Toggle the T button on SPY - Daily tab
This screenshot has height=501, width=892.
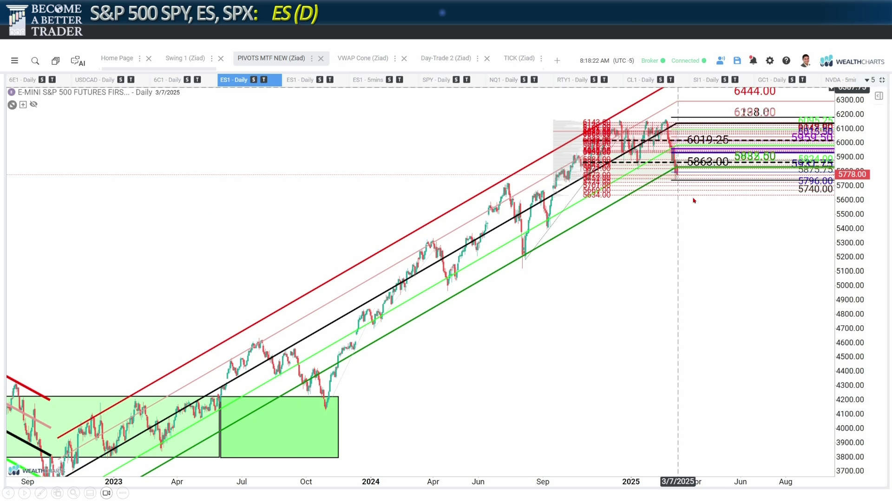coord(467,80)
